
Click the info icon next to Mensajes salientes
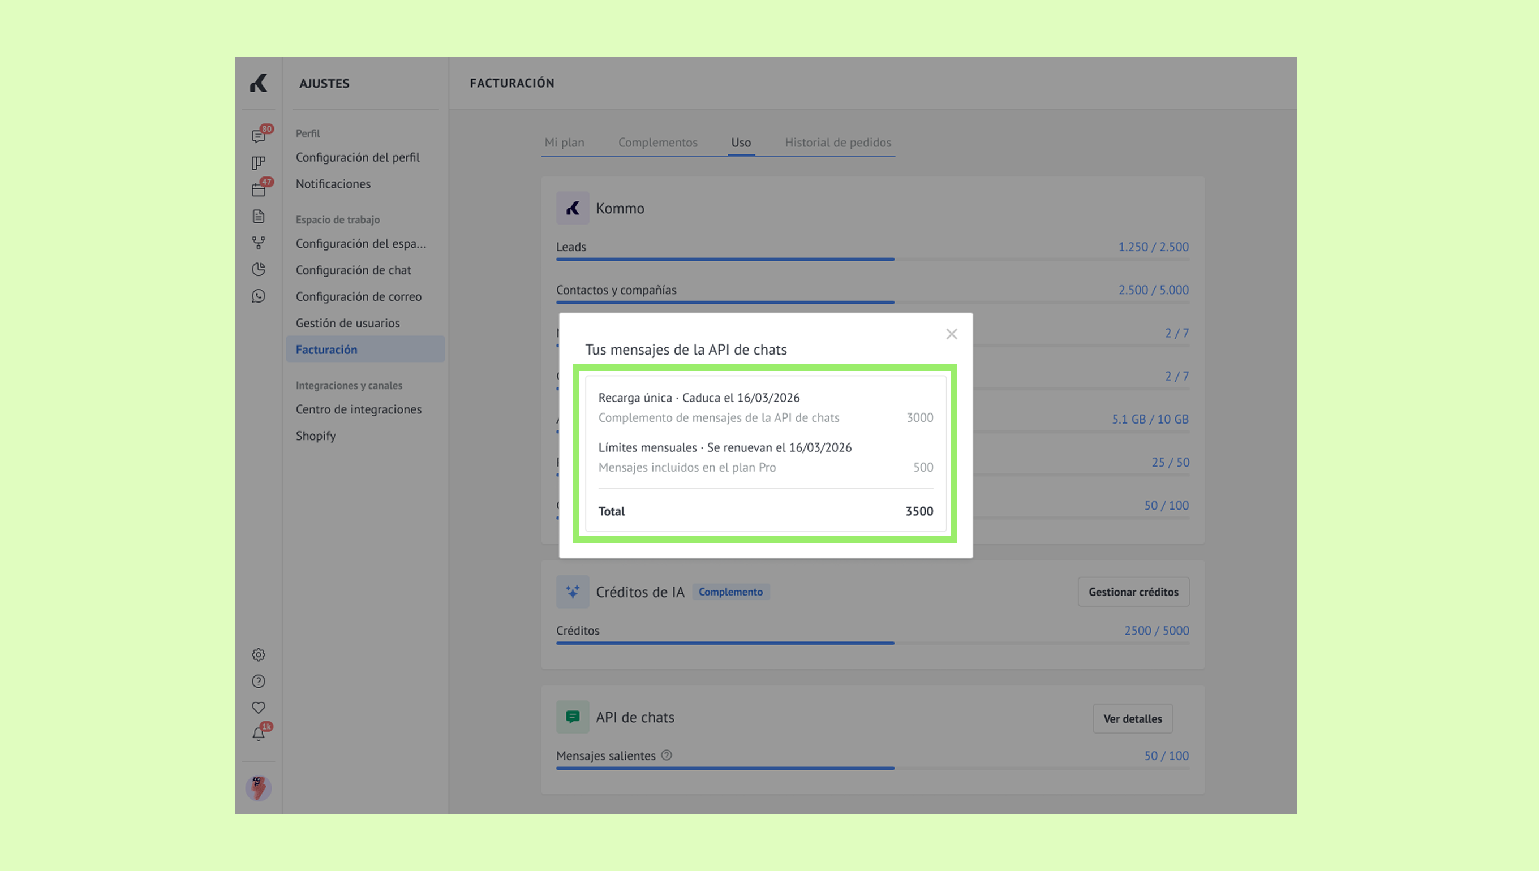pyautogui.click(x=667, y=755)
